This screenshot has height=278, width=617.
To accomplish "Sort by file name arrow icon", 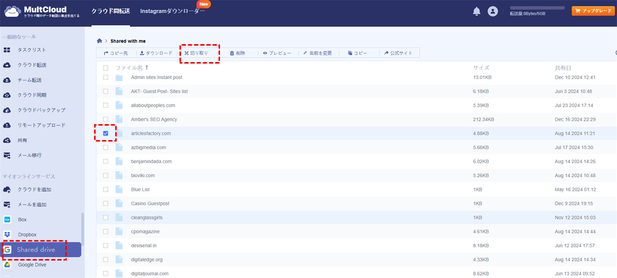I will click(147, 67).
